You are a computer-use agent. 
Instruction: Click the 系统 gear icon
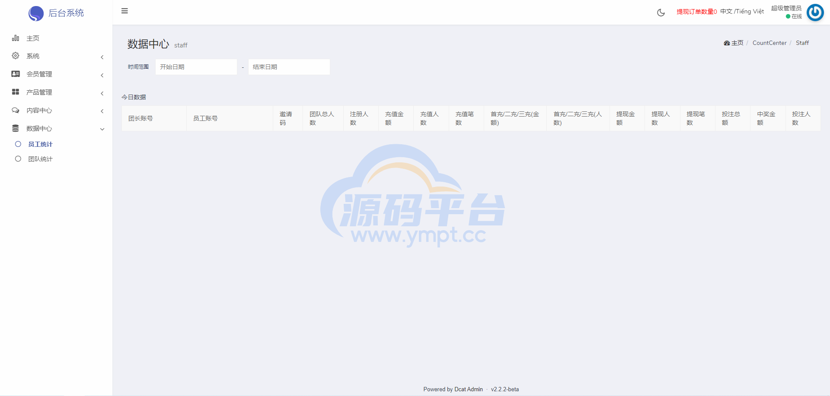pos(16,56)
